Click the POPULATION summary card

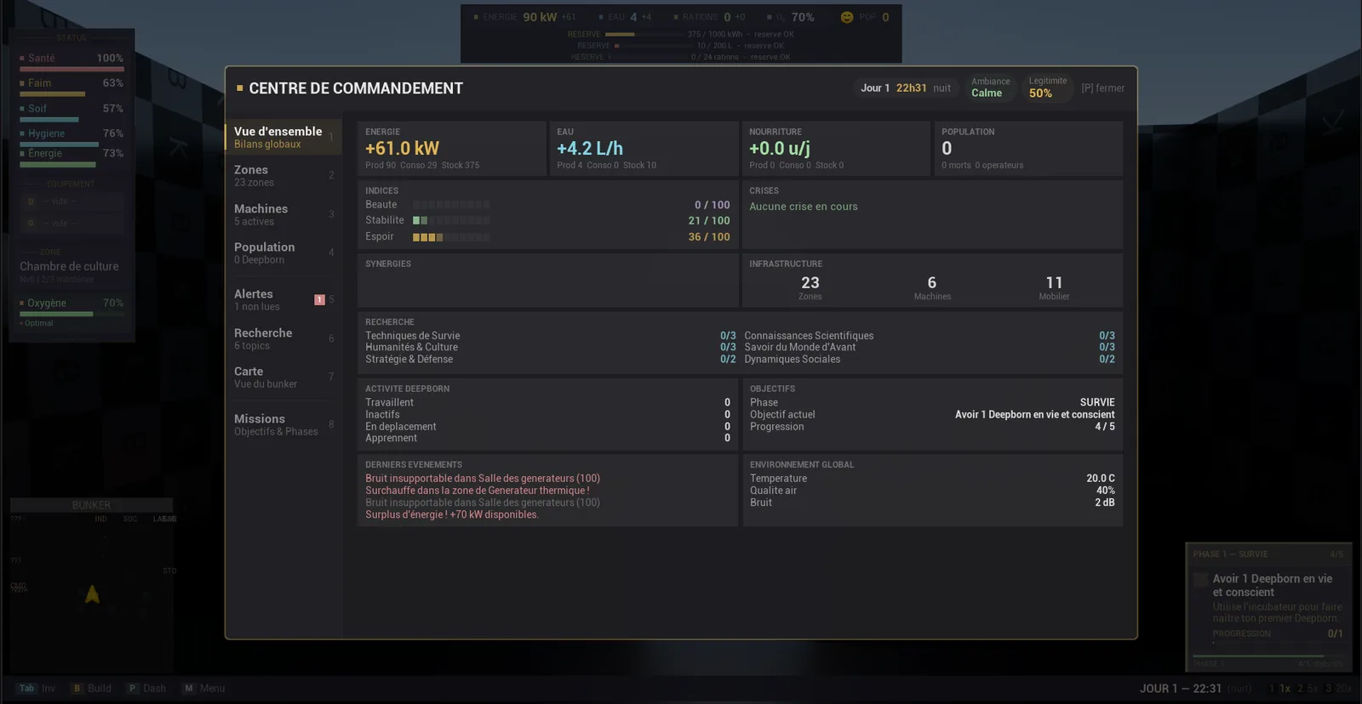[x=1028, y=149]
